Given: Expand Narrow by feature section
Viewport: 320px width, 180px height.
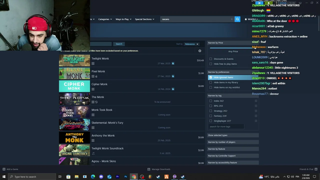Looking at the screenshot, I should 233,149.
